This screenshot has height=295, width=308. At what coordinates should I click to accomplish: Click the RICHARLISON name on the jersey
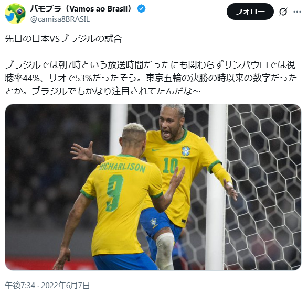pos(122,167)
